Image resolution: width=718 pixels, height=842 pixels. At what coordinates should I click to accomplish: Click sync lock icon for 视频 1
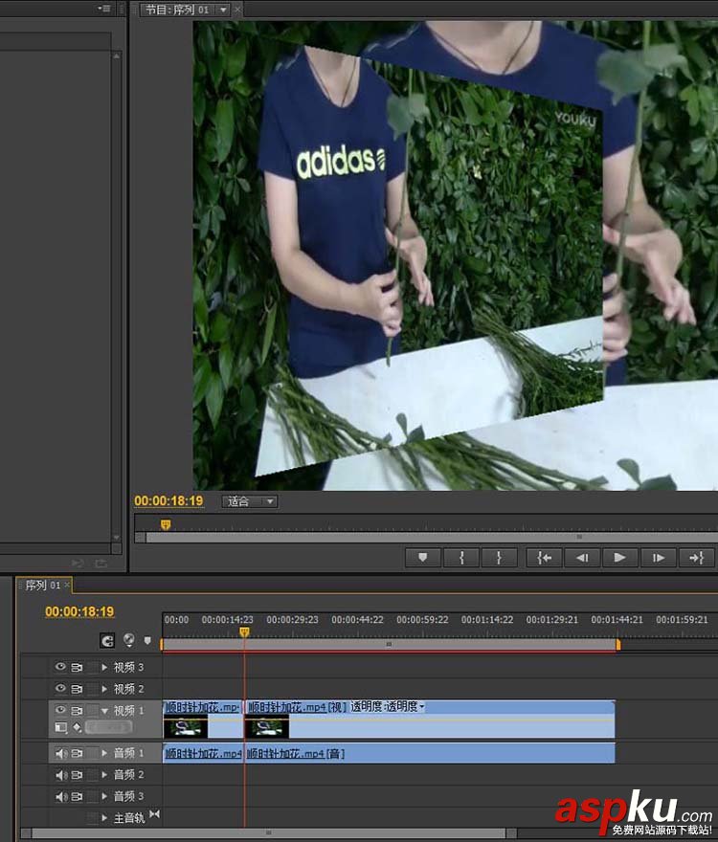77,710
